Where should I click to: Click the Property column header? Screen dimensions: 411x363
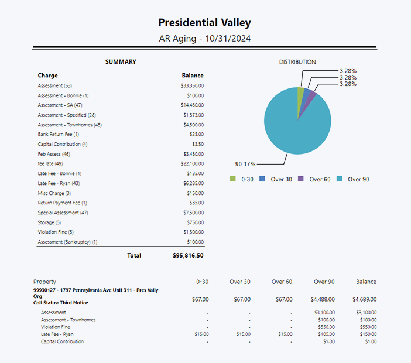point(45,282)
